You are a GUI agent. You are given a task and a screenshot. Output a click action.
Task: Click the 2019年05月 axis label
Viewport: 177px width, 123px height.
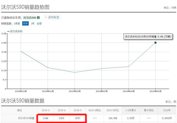coord(155,91)
